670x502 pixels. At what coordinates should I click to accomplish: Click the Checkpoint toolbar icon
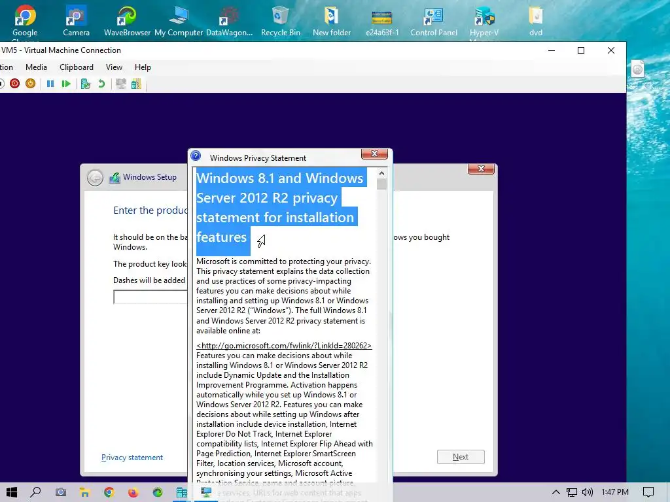[x=86, y=84]
